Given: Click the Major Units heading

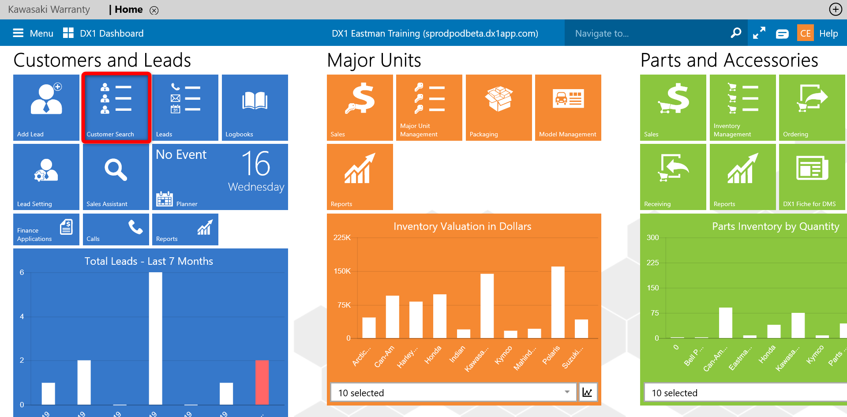Looking at the screenshot, I should tap(374, 60).
